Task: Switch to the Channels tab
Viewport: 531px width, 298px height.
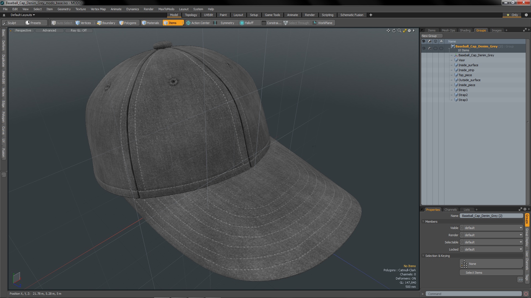Action: tap(450, 210)
